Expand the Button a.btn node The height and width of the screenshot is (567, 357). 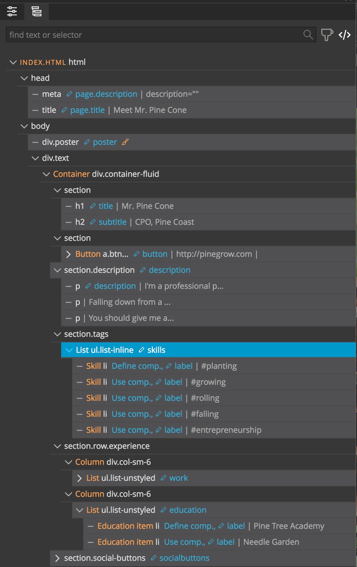(68, 254)
